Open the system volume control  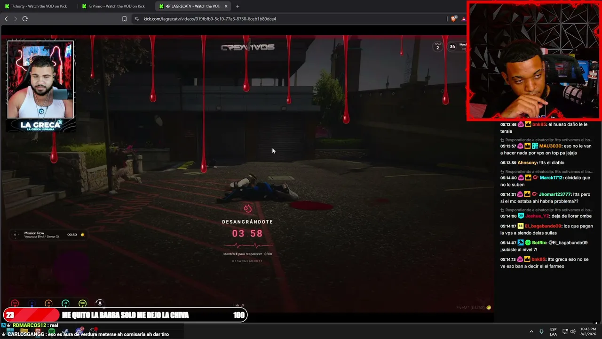573,331
